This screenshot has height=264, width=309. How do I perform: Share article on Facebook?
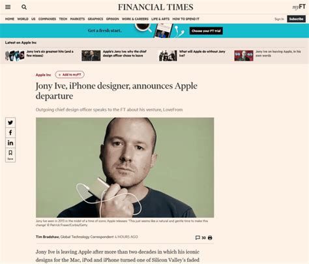coord(10,132)
